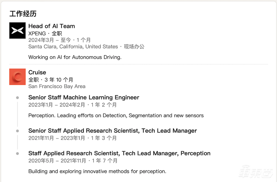Screen dimensions: 277x182
Task: Click the Working on AI for Autonomous Driving description
Action: coord(75,57)
